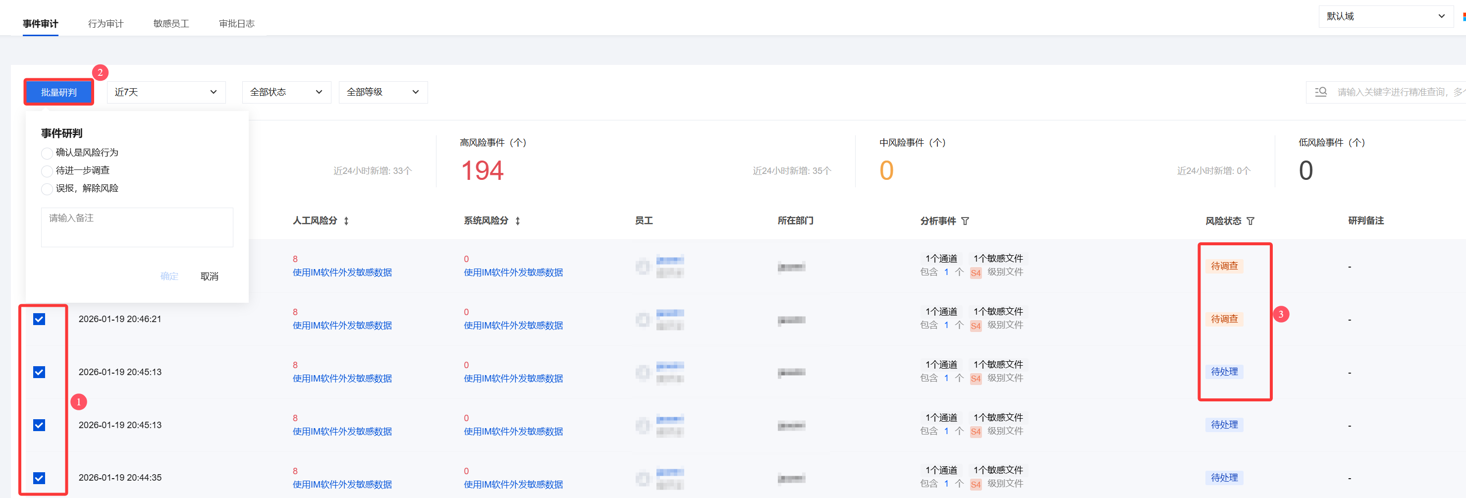The image size is (1466, 498).
Task: Choose 误报，解除风险 radio option
Action: [x=47, y=189]
